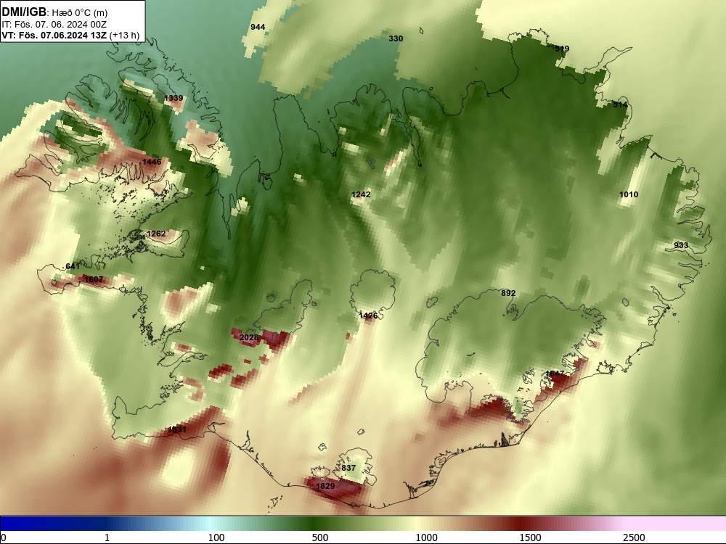
Task: Click the 944 value over the sea
Action: tap(258, 27)
